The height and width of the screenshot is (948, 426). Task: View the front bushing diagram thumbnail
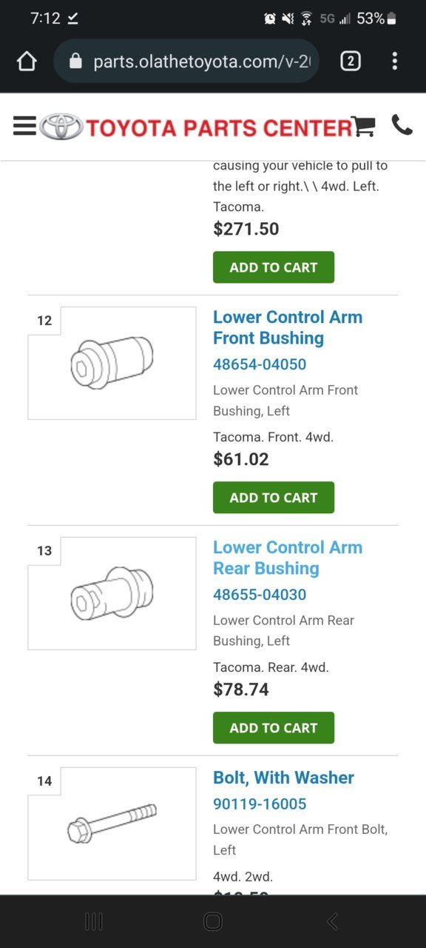[112, 363]
